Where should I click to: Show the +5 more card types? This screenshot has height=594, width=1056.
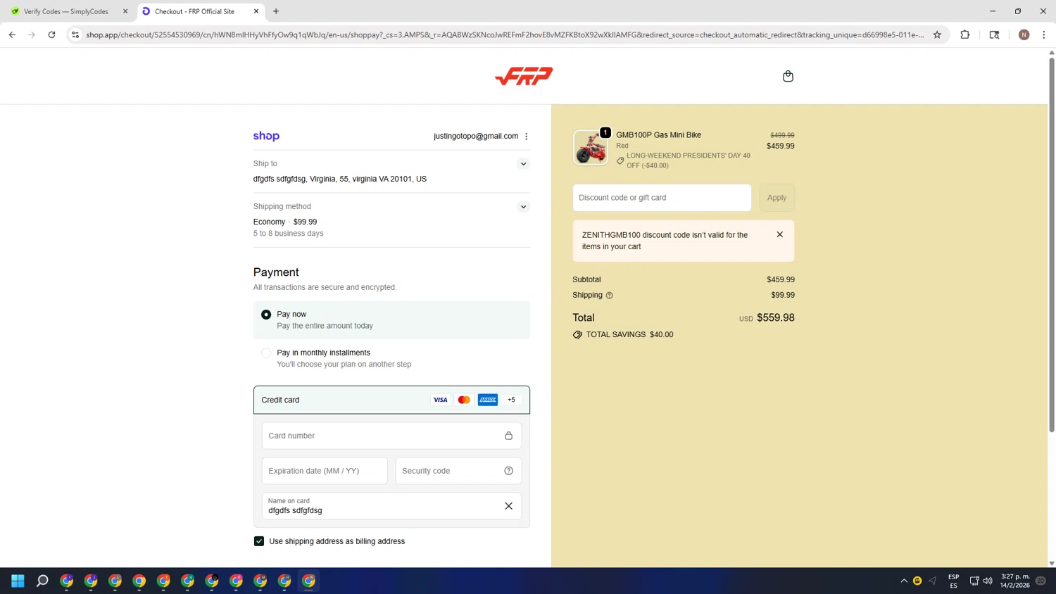coord(512,400)
